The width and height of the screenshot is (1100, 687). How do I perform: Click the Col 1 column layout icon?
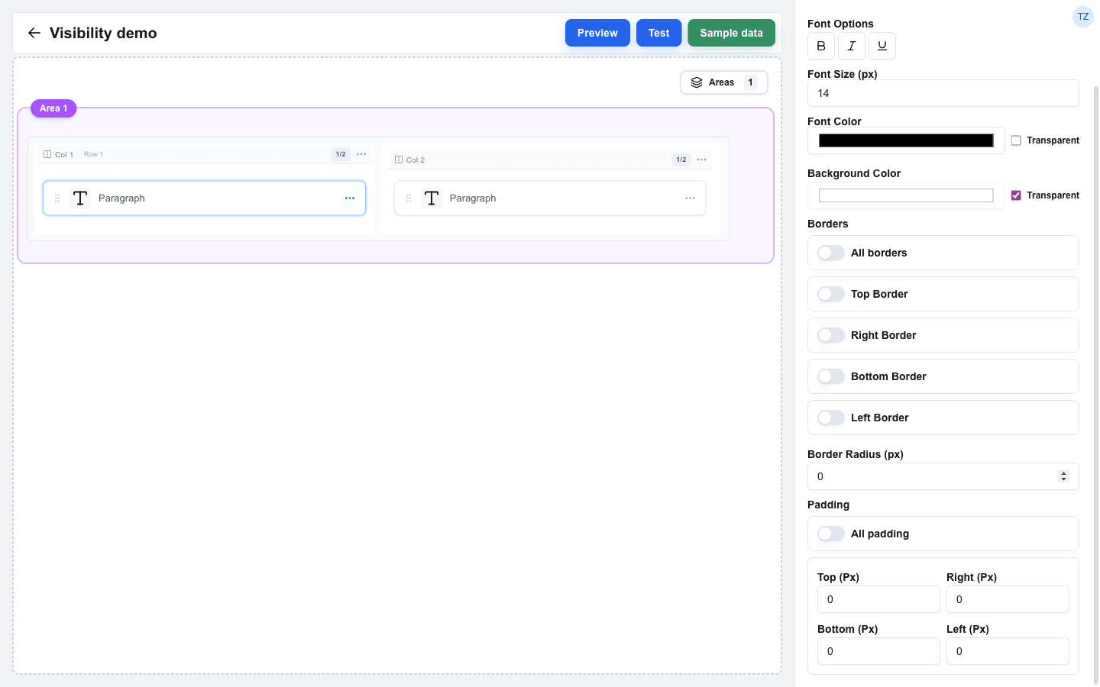point(47,154)
